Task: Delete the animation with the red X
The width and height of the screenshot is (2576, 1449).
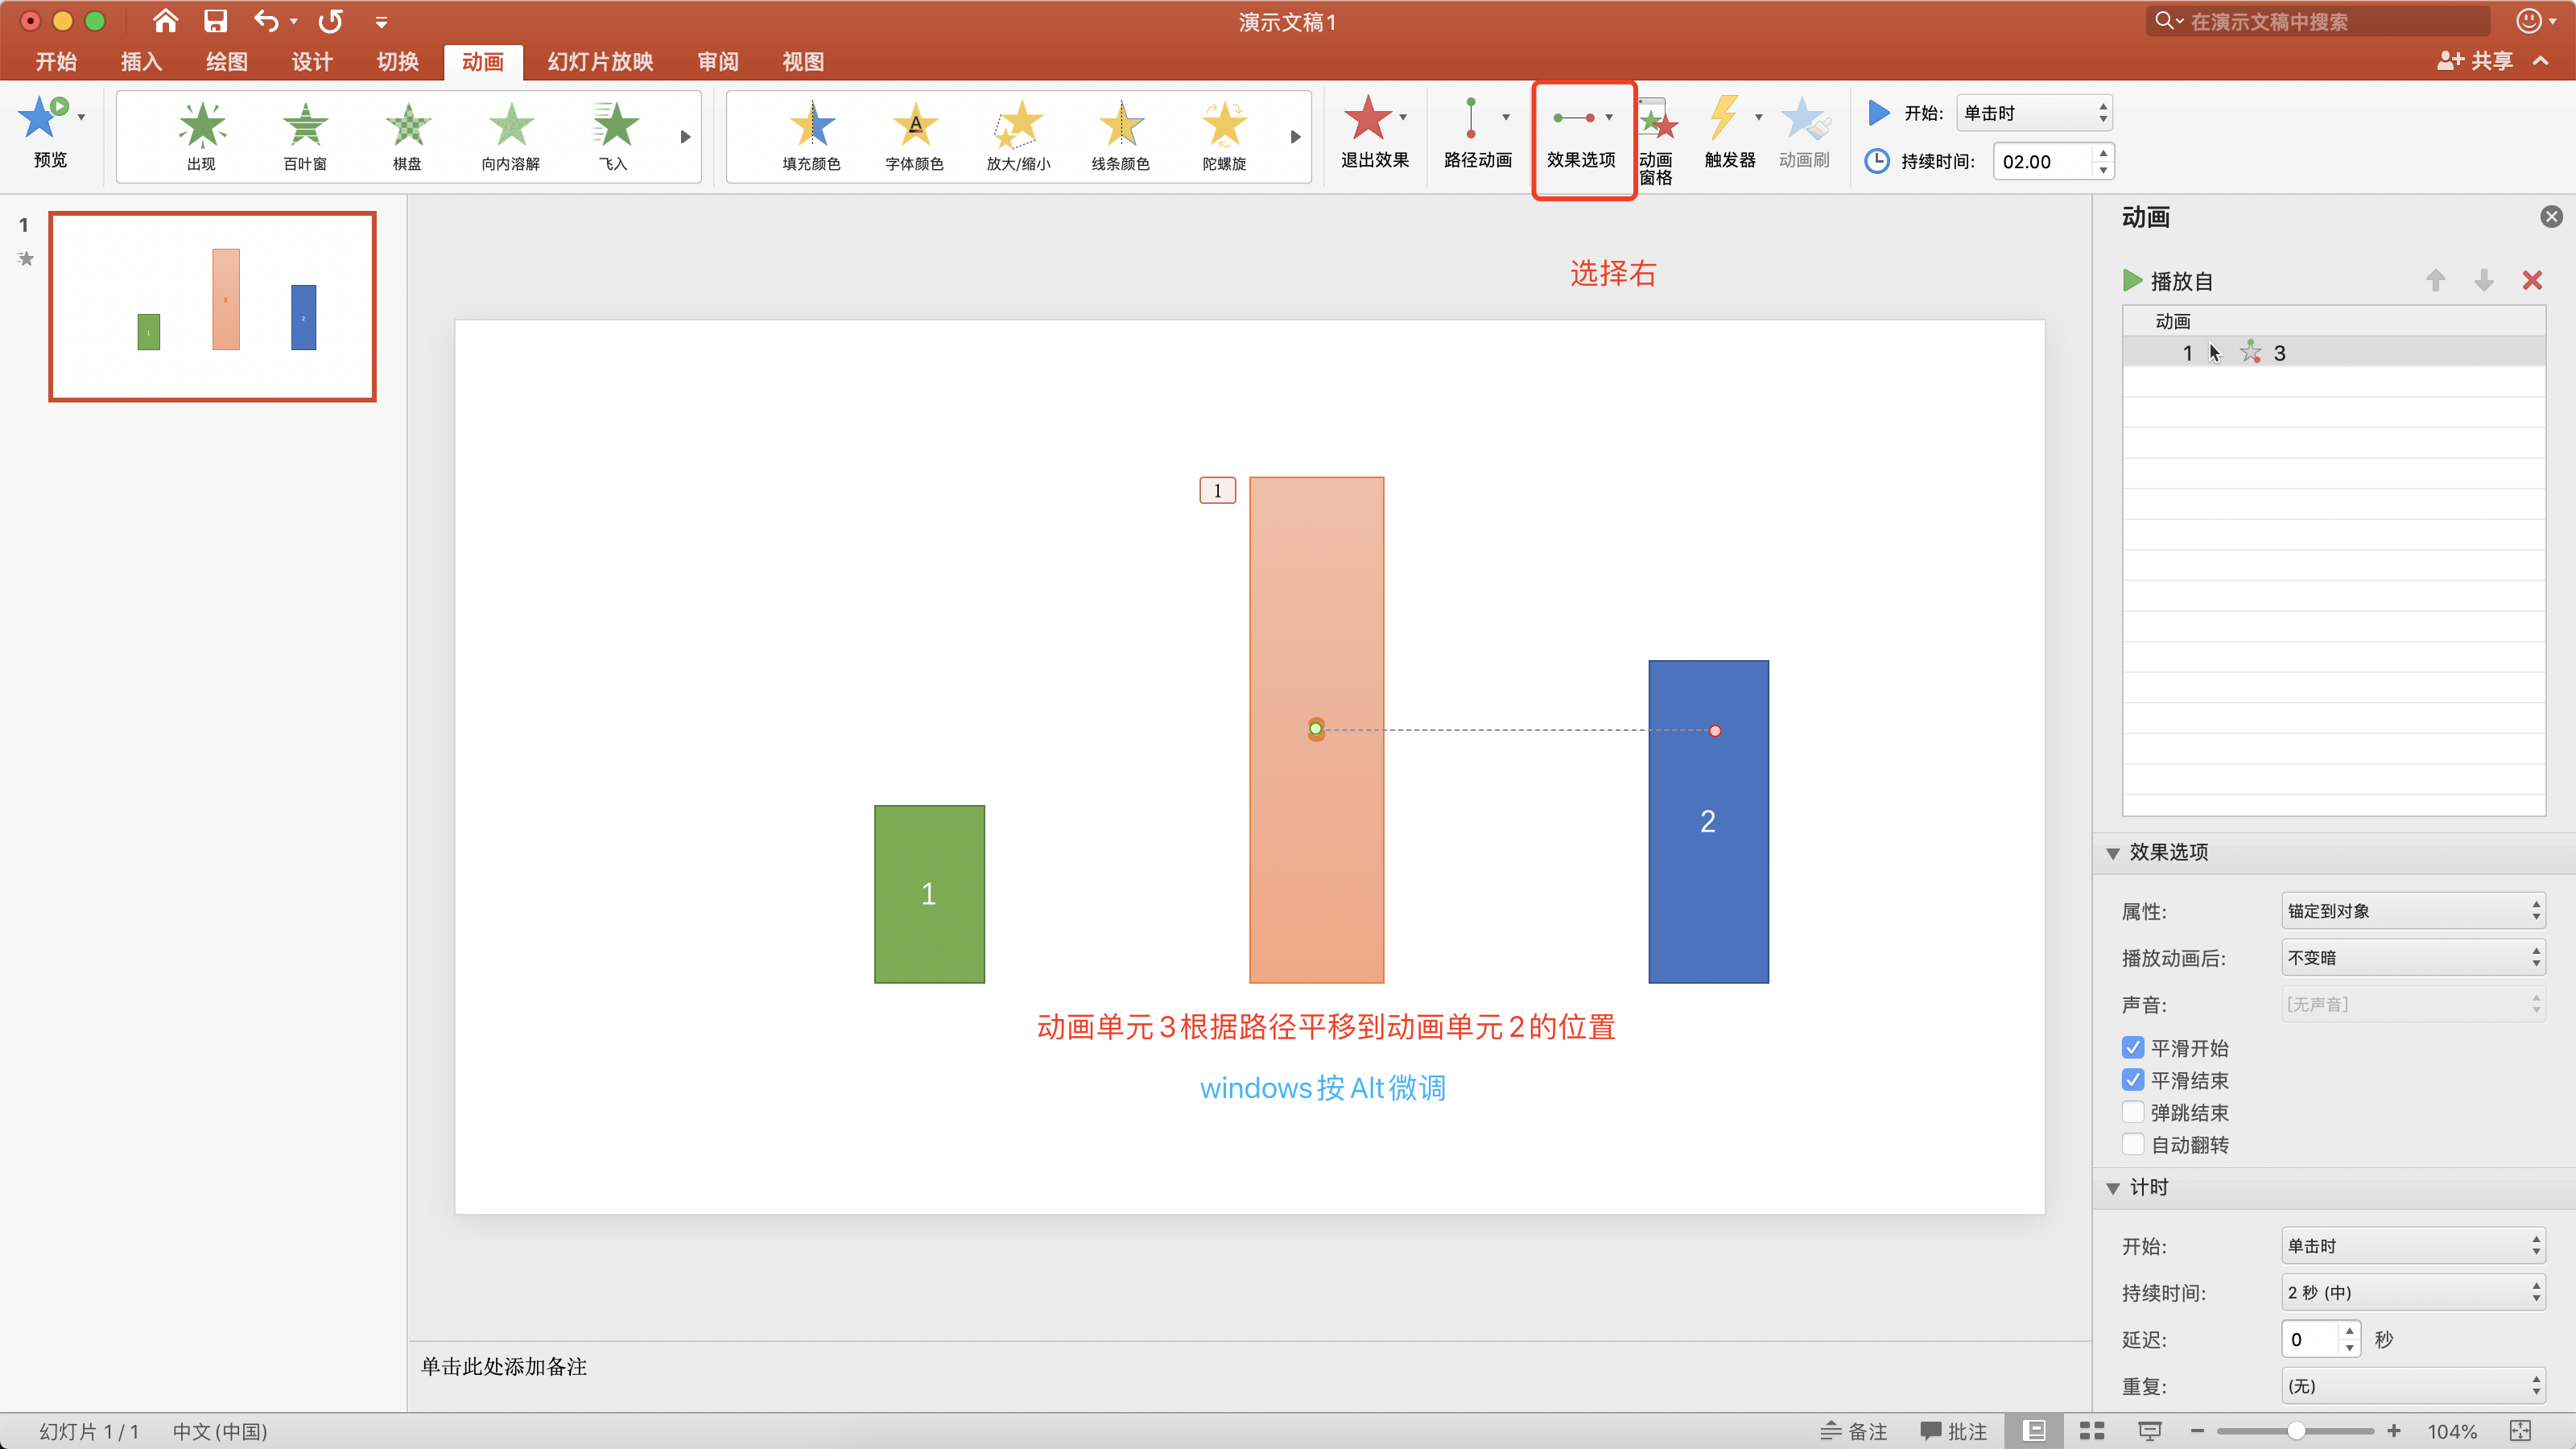Action: 2531,281
